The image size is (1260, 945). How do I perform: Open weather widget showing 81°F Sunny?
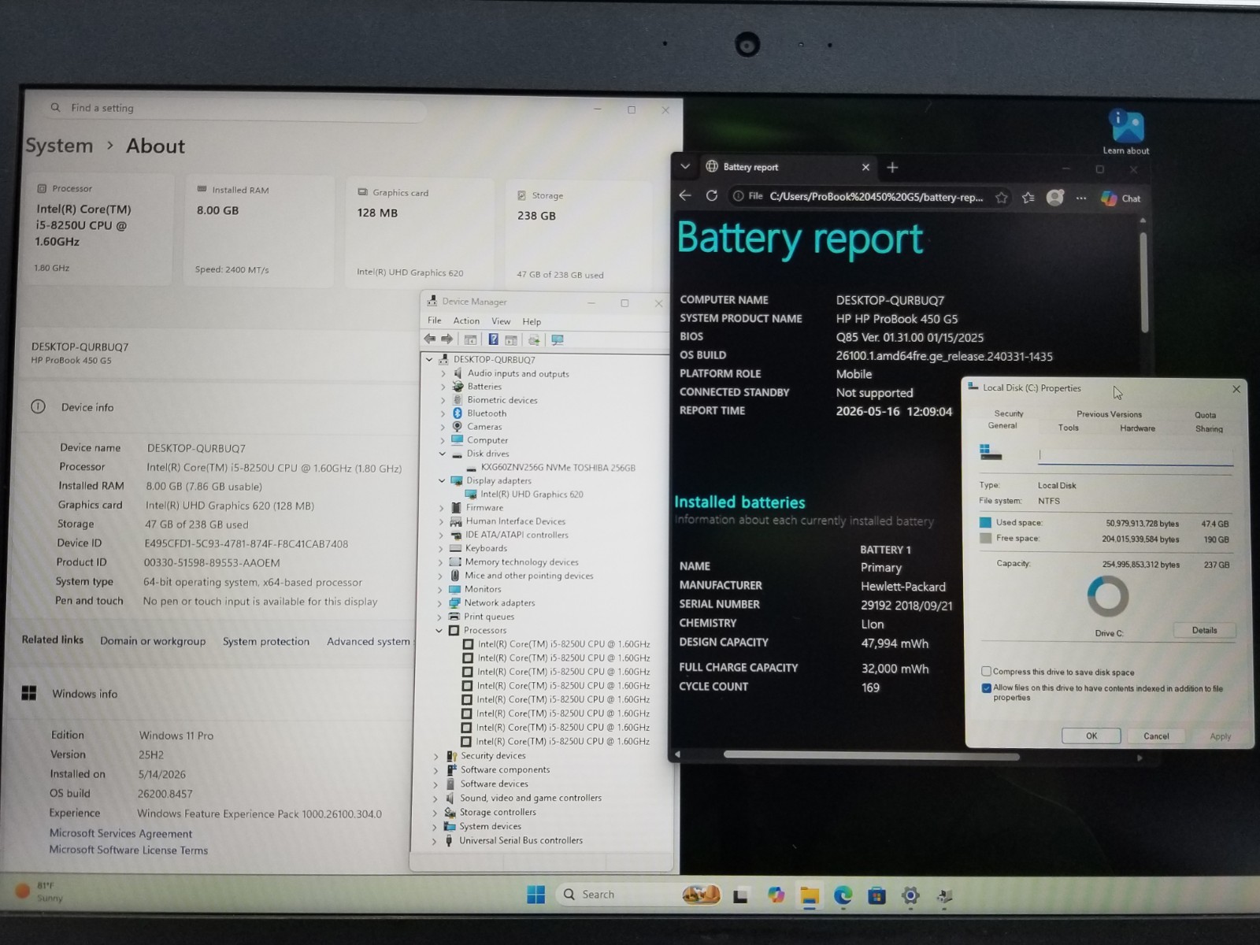click(x=39, y=891)
